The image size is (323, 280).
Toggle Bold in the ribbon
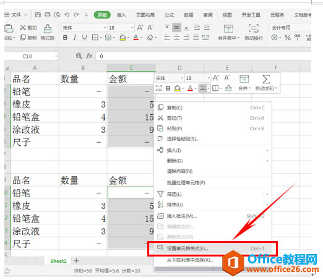[x=65, y=38]
